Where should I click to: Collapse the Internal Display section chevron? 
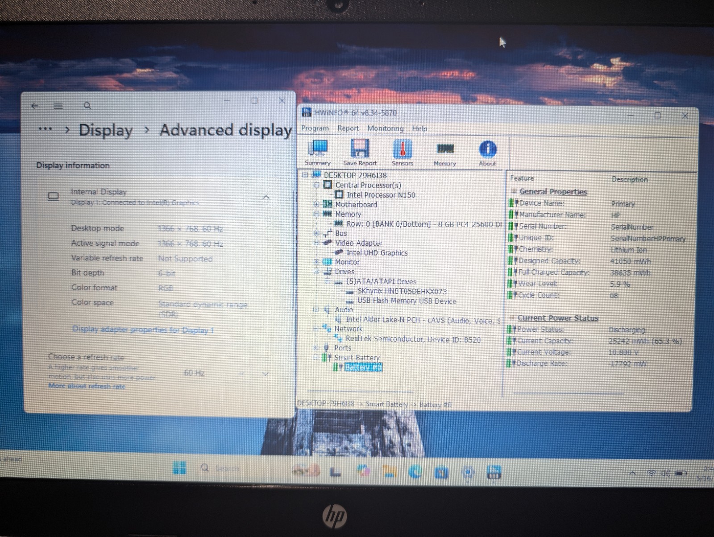coord(266,197)
